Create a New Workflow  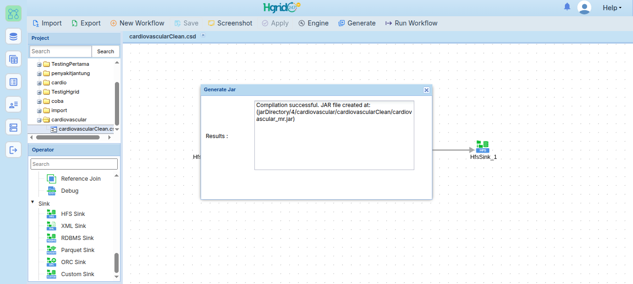(x=137, y=23)
